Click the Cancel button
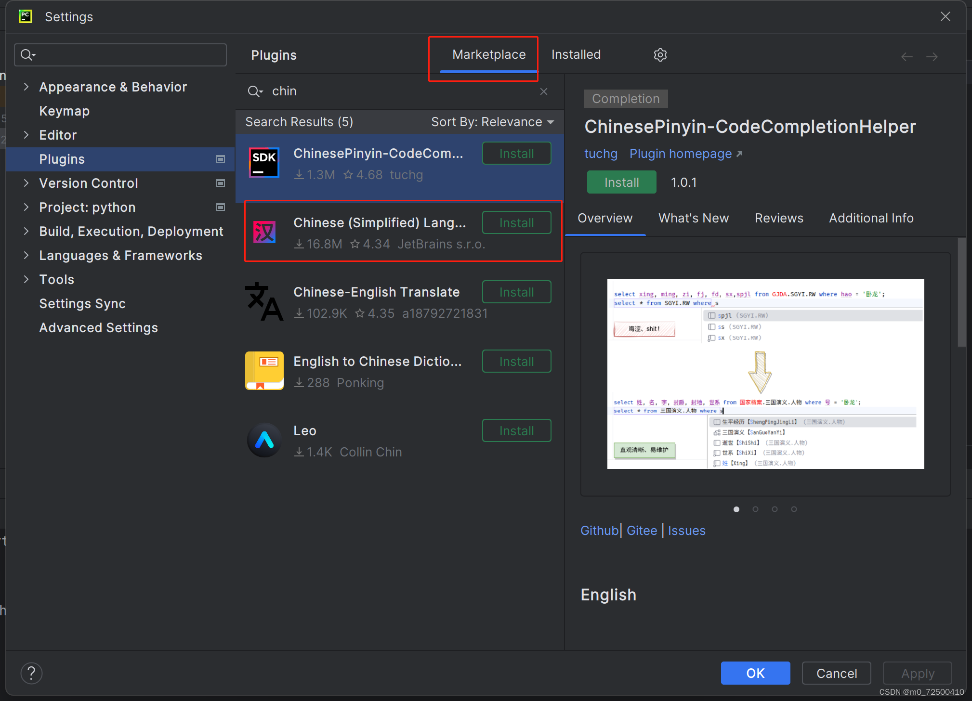Screen dimensions: 972x701 tap(836, 673)
